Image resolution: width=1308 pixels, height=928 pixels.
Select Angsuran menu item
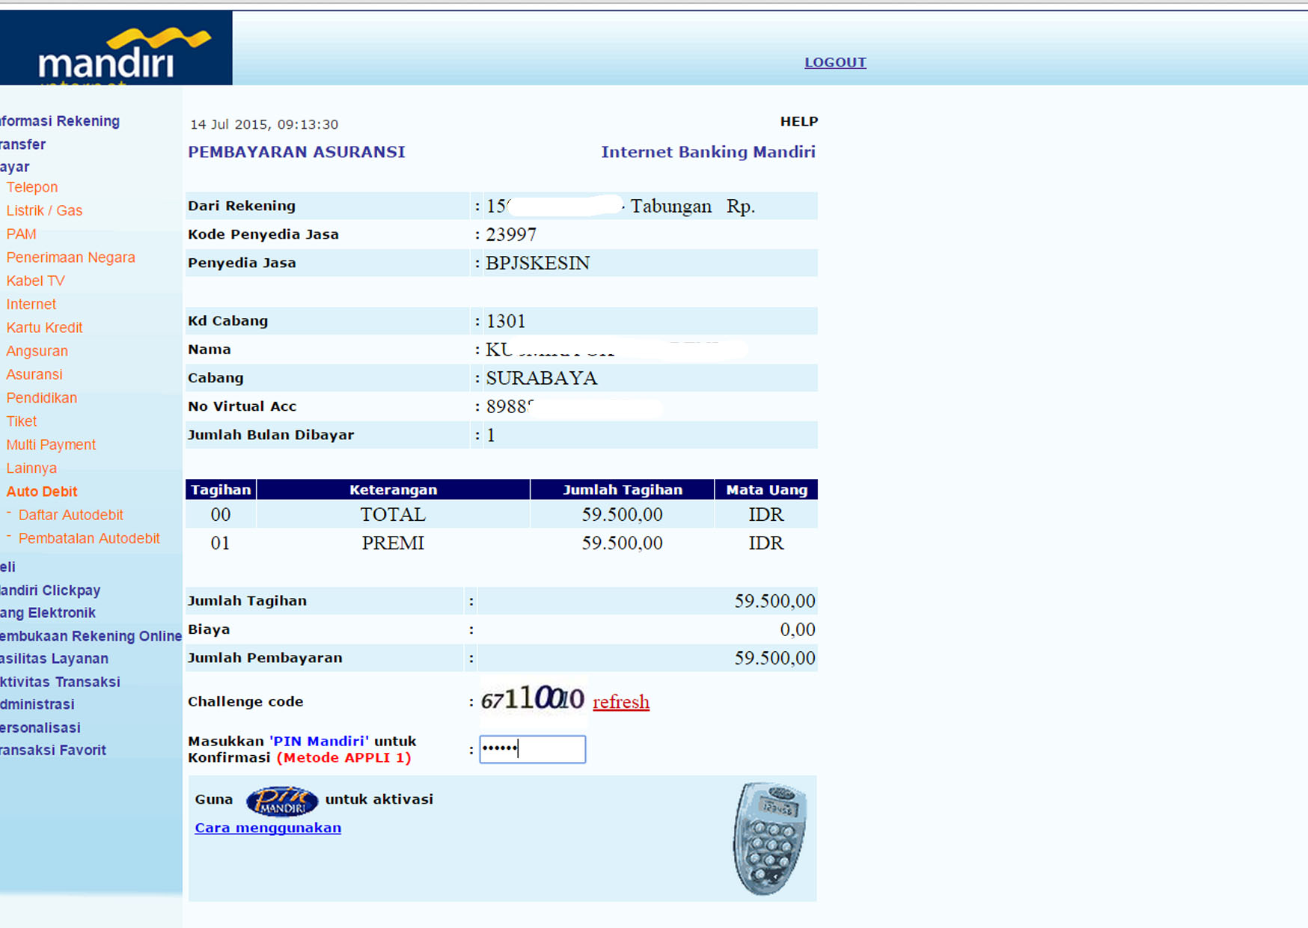37,351
